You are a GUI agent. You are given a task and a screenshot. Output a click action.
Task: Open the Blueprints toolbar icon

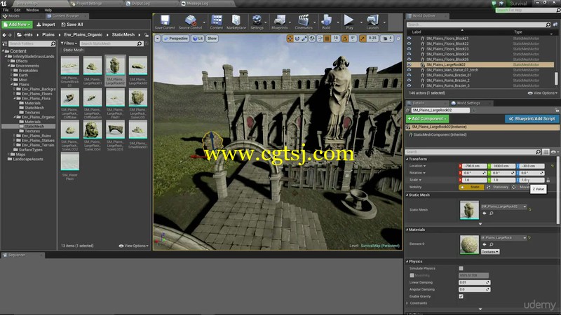click(x=279, y=22)
